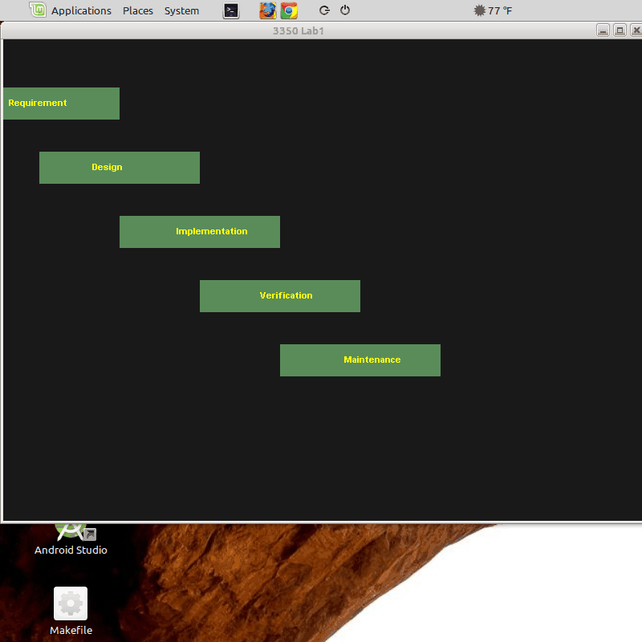Launch the terminal from the panel
The width and height of the screenshot is (642, 642).
tap(231, 11)
